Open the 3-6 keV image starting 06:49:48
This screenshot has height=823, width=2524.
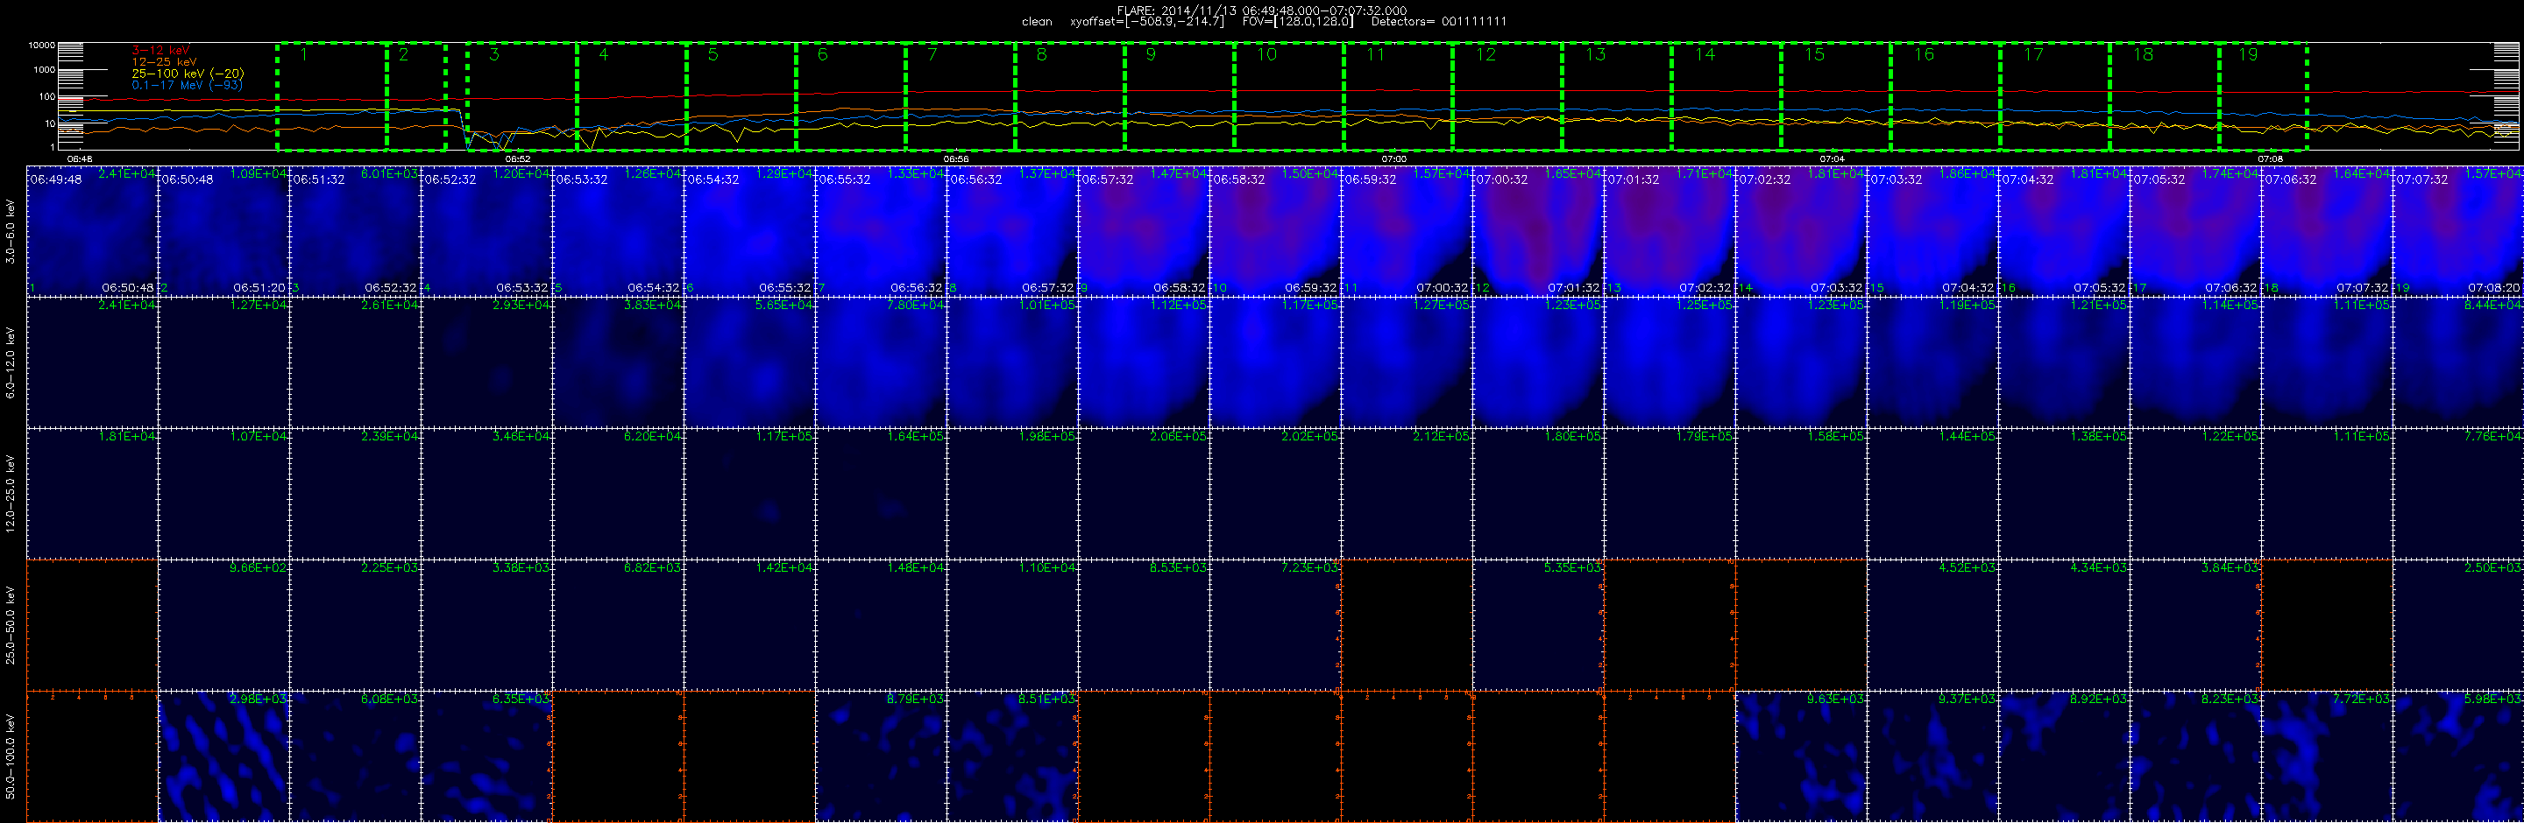(92, 231)
